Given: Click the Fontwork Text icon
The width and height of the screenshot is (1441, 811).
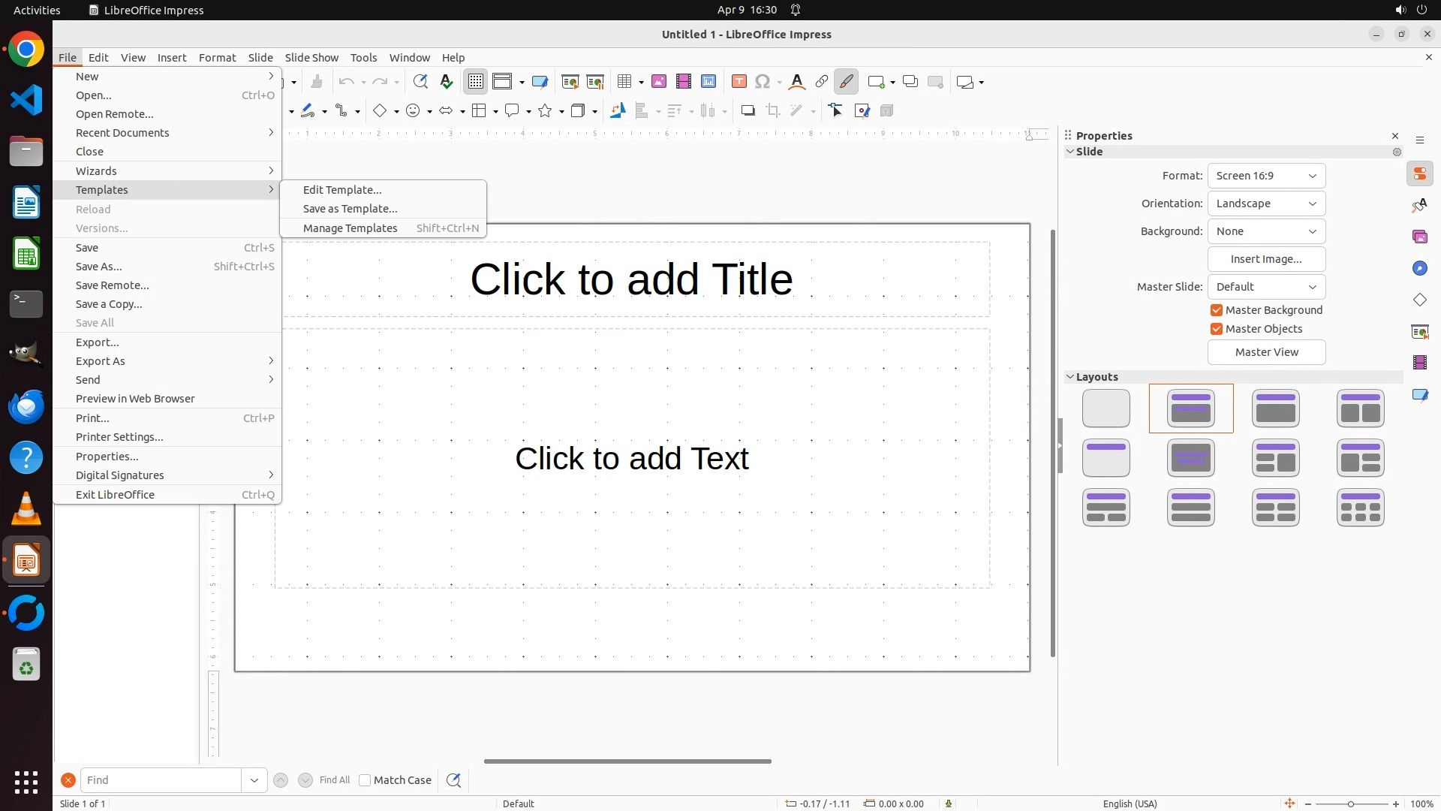Looking at the screenshot, I should pyautogui.click(x=797, y=82).
